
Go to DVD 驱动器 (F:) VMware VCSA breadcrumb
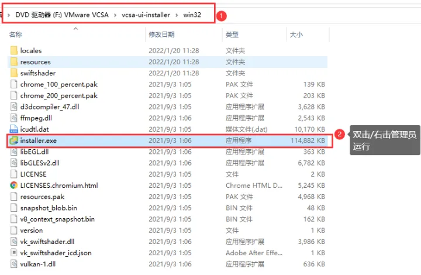pyautogui.click(x=62, y=15)
